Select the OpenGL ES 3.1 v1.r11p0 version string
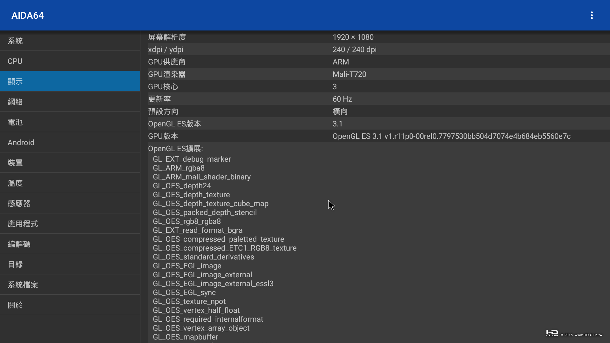Viewport: 610px width, 343px height. coord(451,136)
